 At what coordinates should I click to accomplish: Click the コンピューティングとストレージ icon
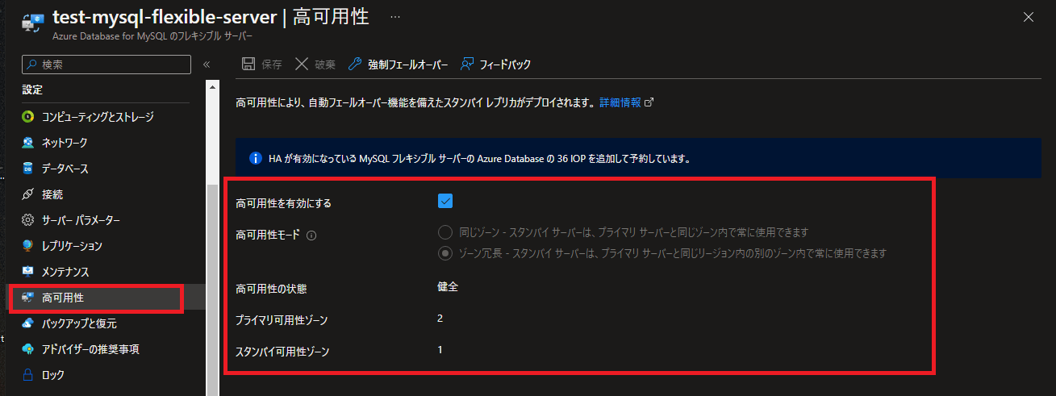tap(27, 117)
